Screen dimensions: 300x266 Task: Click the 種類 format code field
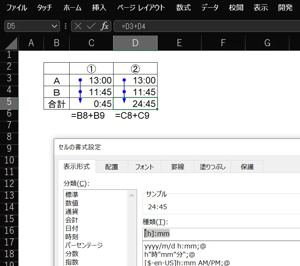(221, 234)
